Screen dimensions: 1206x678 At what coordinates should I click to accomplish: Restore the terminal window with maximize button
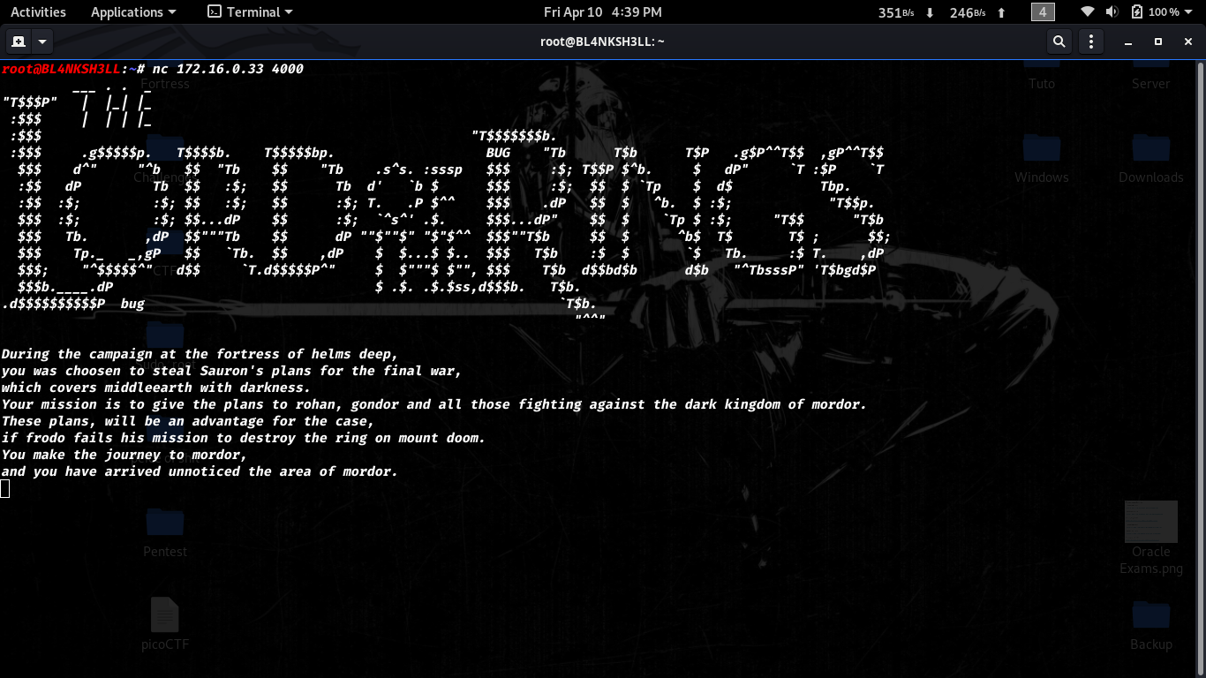1158,41
